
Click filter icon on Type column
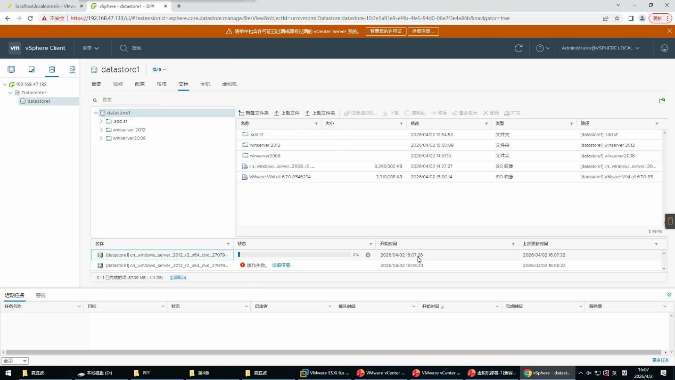[572, 123]
